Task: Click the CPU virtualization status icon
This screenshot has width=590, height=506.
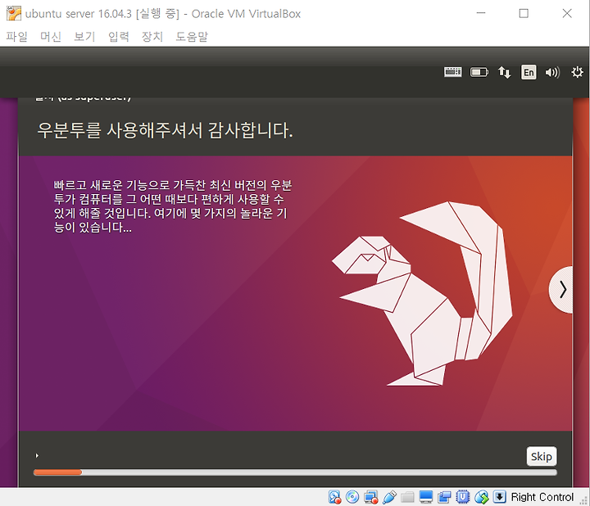Action: pos(462,497)
